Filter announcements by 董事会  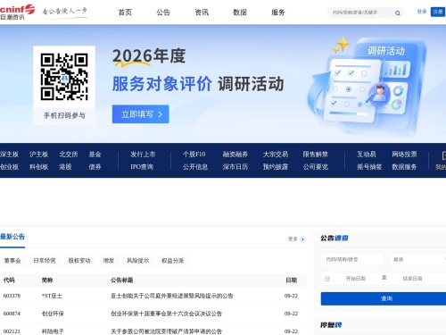point(12,261)
